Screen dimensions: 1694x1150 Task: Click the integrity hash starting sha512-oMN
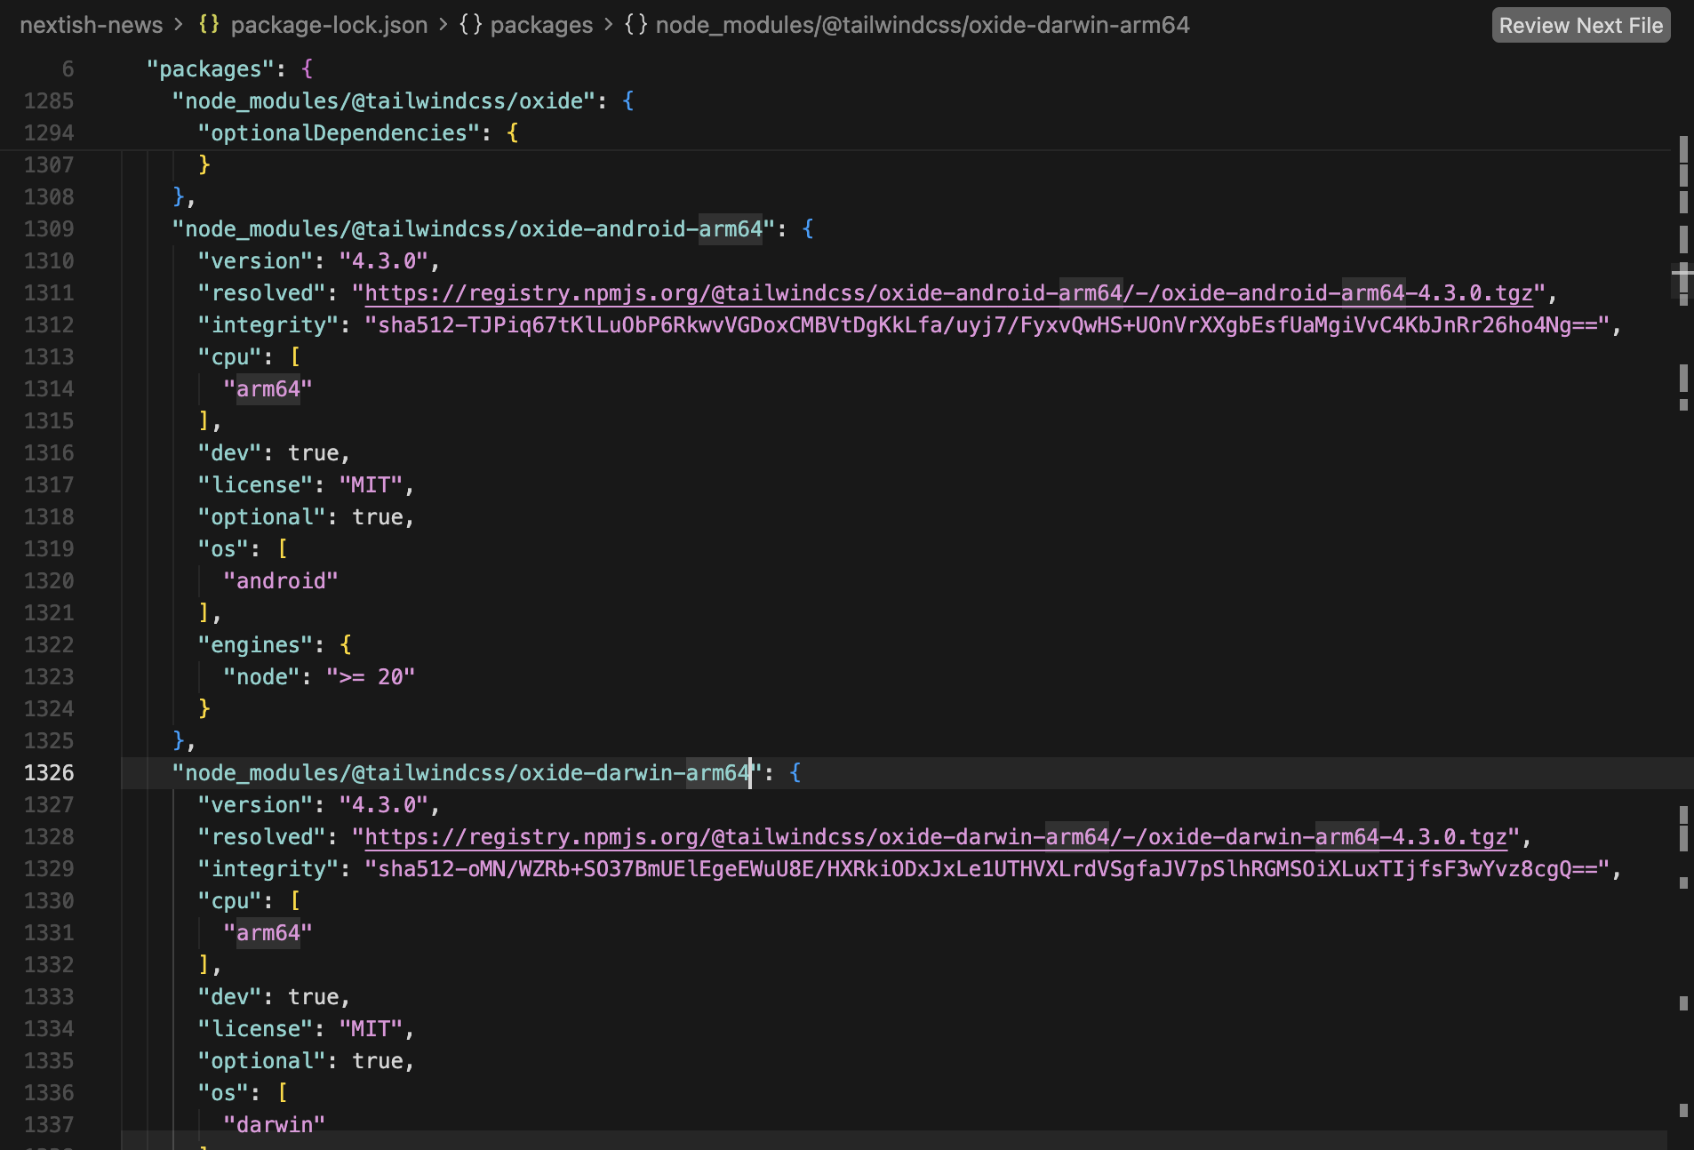pos(987,869)
